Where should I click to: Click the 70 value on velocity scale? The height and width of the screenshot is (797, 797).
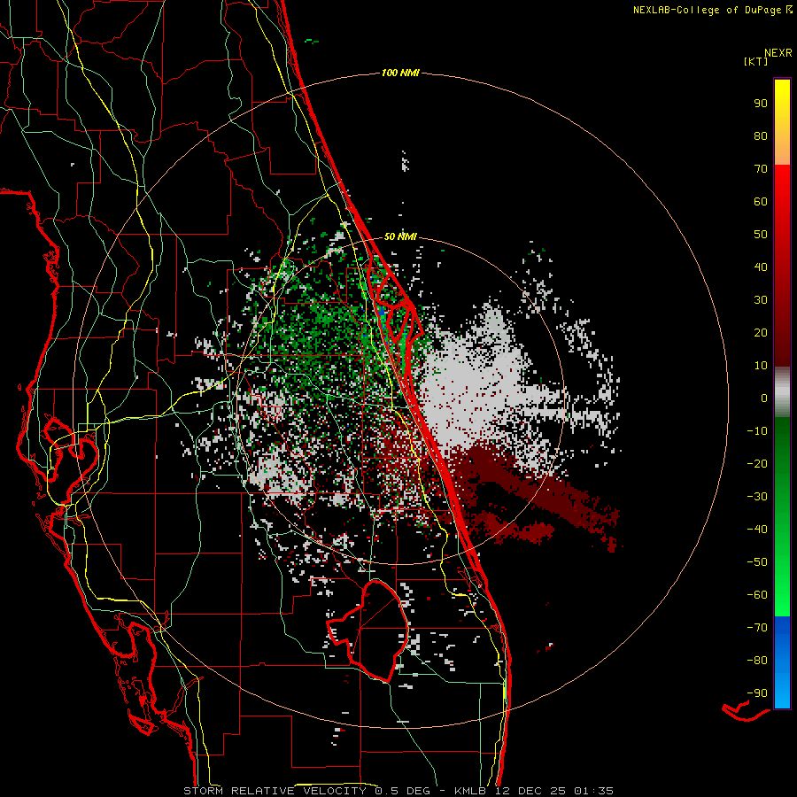(761, 169)
